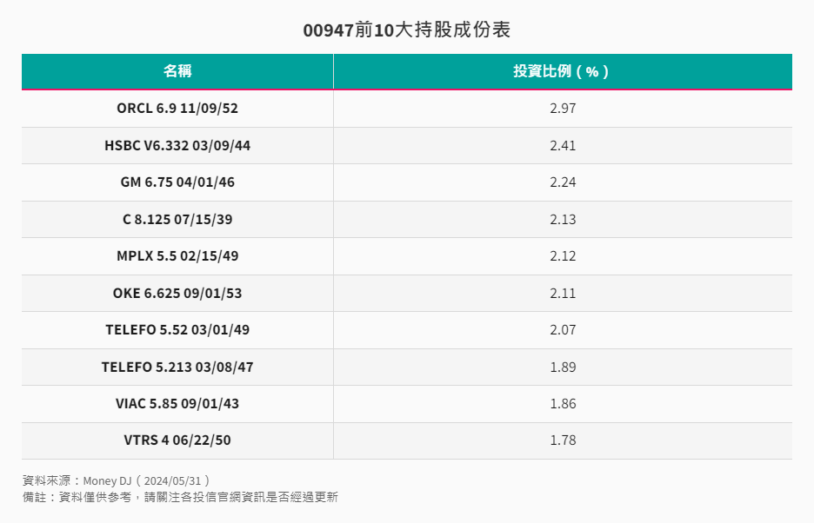Click the C 8.125 07/15/39 cell
The height and width of the screenshot is (523, 814).
[x=177, y=220]
